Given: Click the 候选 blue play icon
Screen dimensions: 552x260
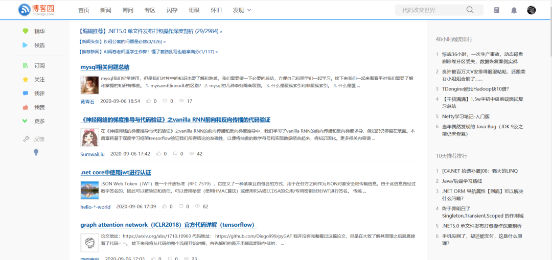Looking at the screenshot, I should tap(25, 45).
